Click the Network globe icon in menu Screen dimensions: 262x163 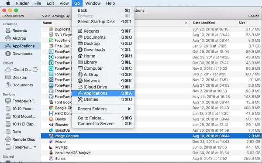tap(80, 81)
